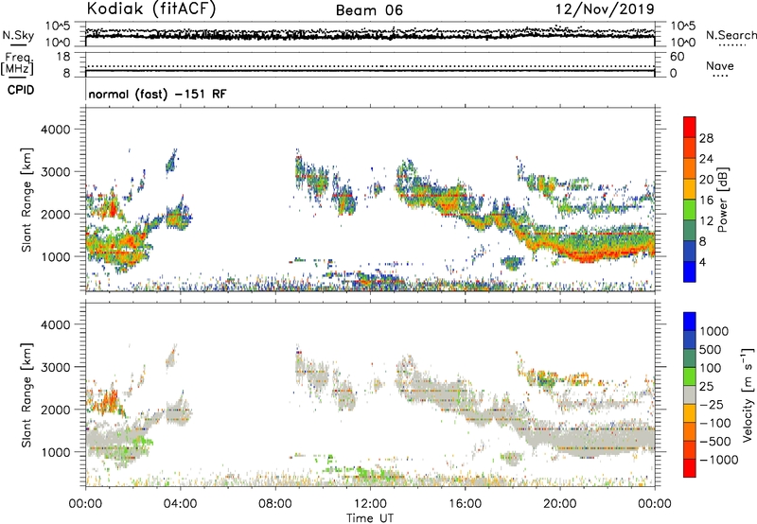757x524 pixels.
Task: Click the '-1000' Velocity colorbar tick label
Action: pyautogui.click(x=719, y=460)
